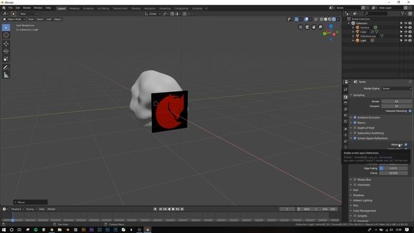Toggle the Bloom checkbox
This screenshot has height=233, width=414.
click(x=355, y=122)
